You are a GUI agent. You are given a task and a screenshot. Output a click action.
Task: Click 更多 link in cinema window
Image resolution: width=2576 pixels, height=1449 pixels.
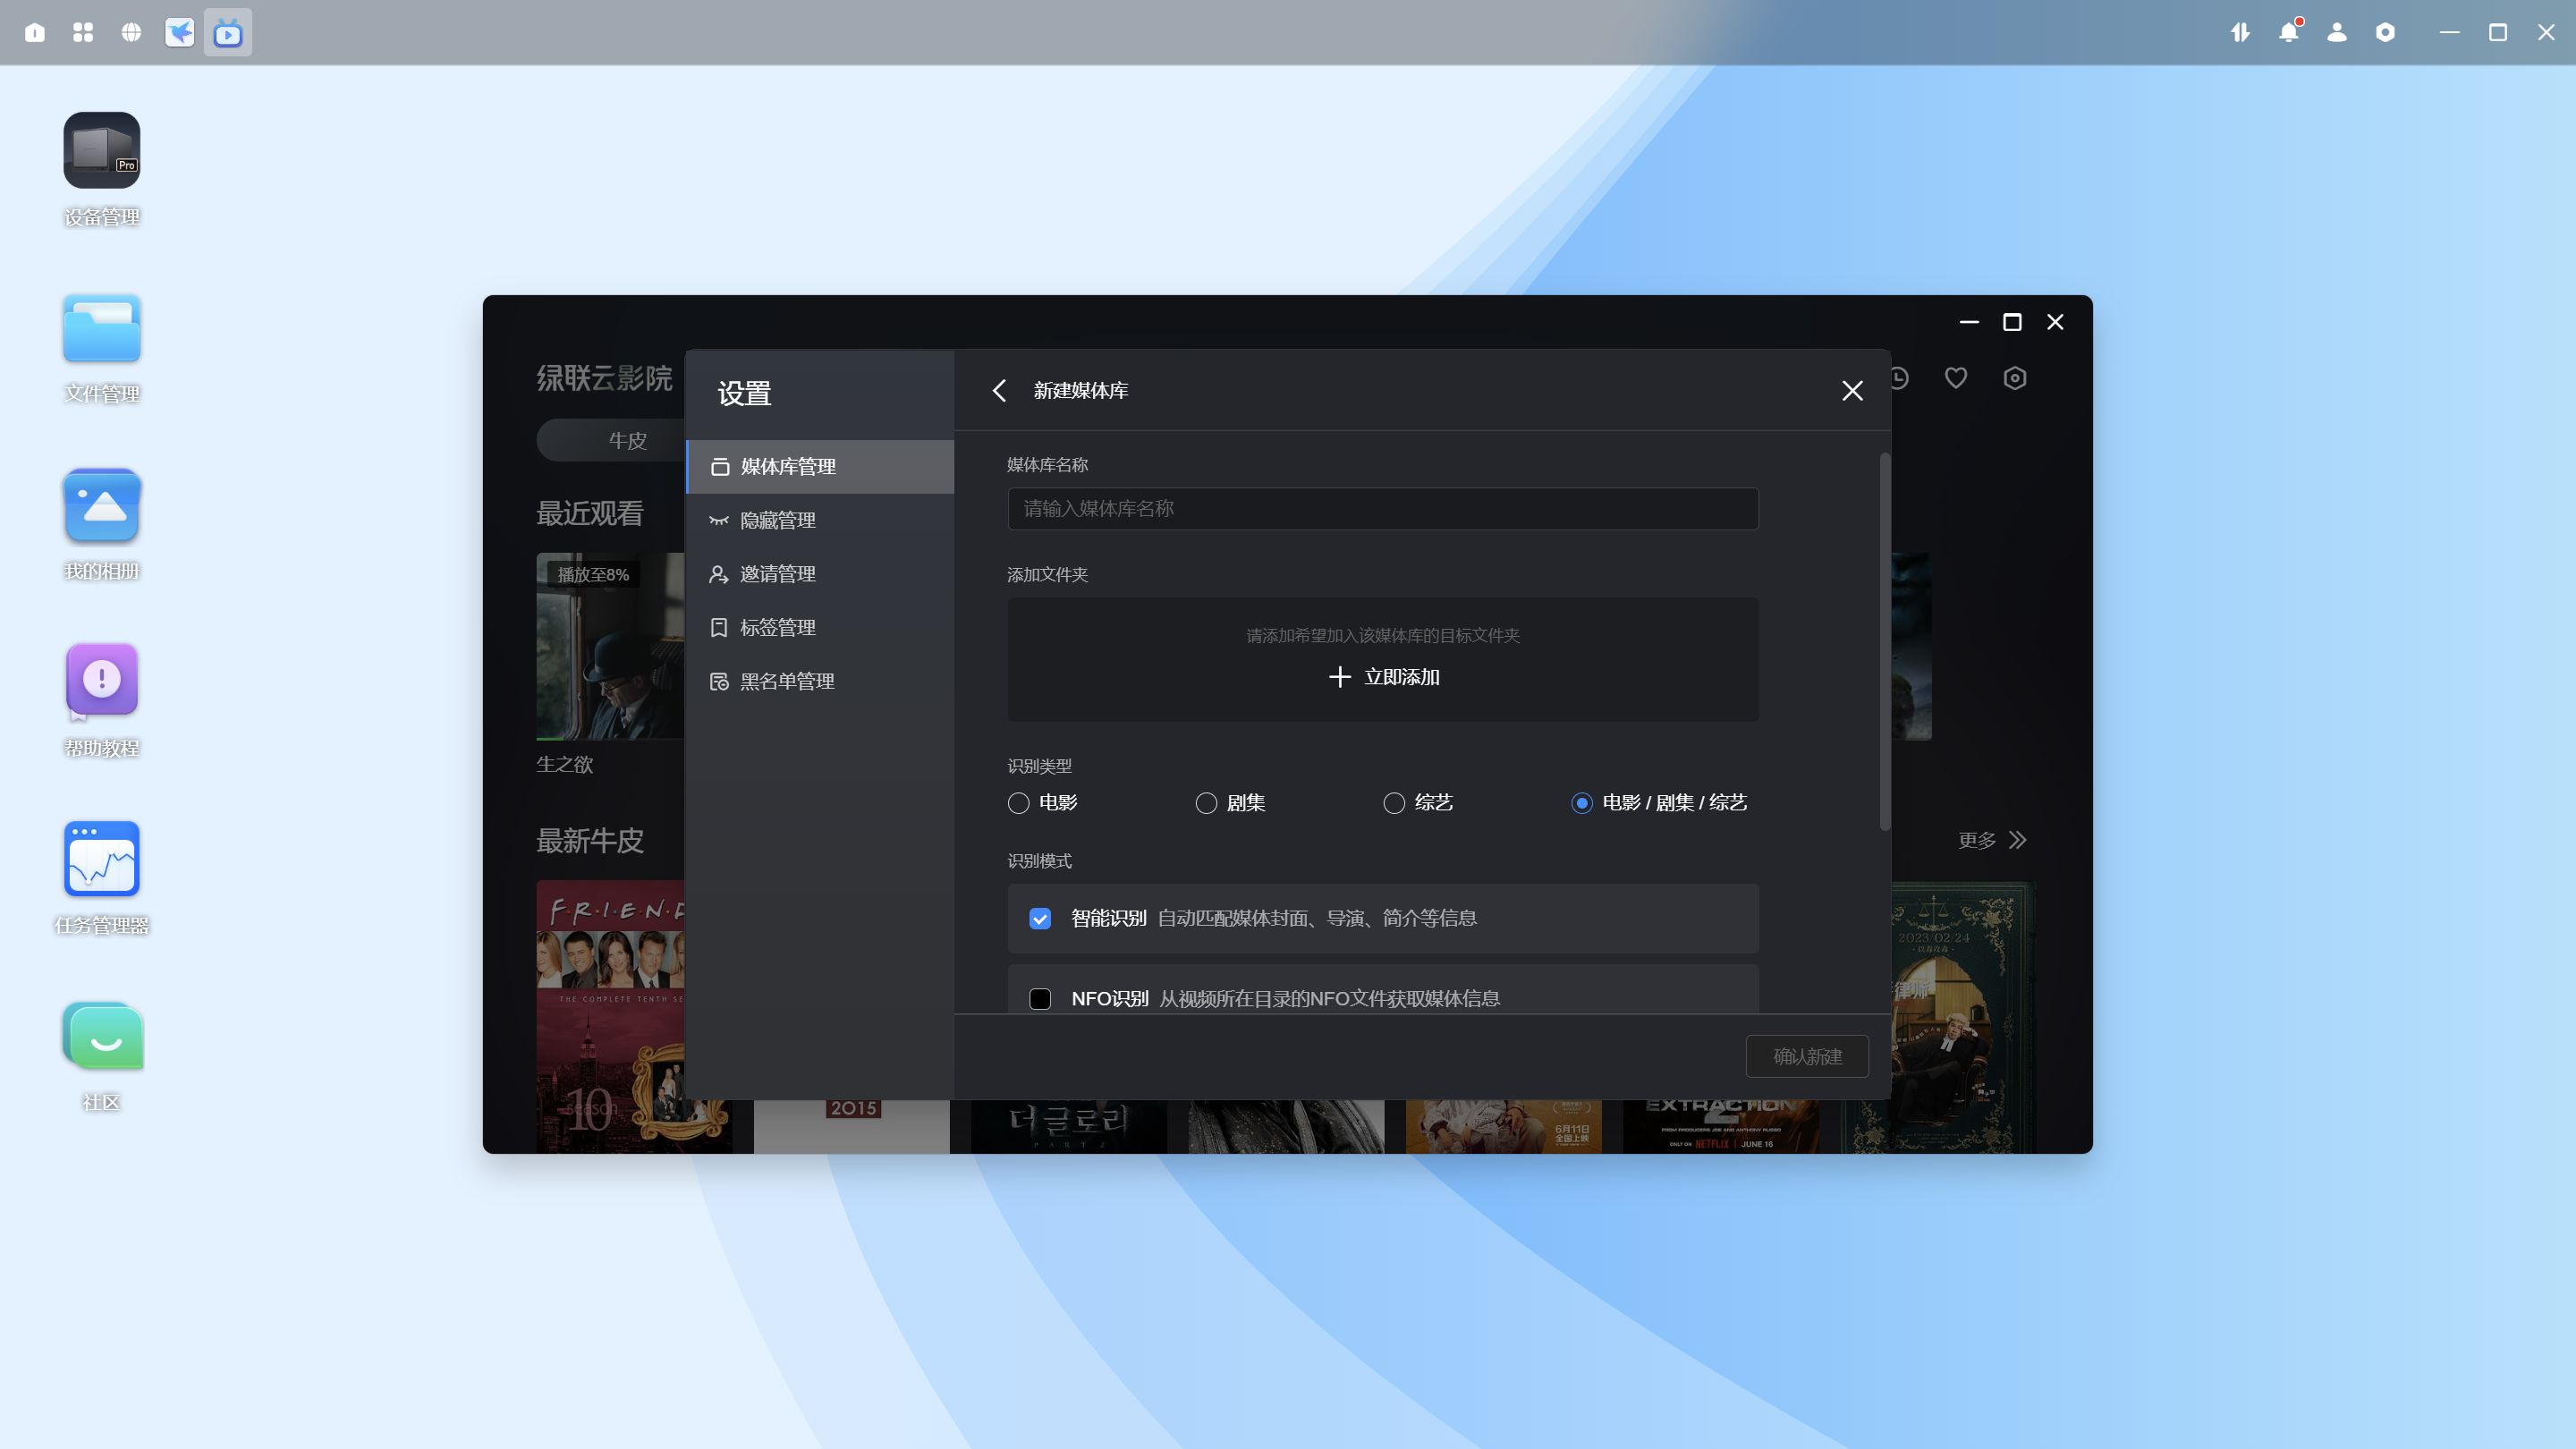[x=1976, y=840]
